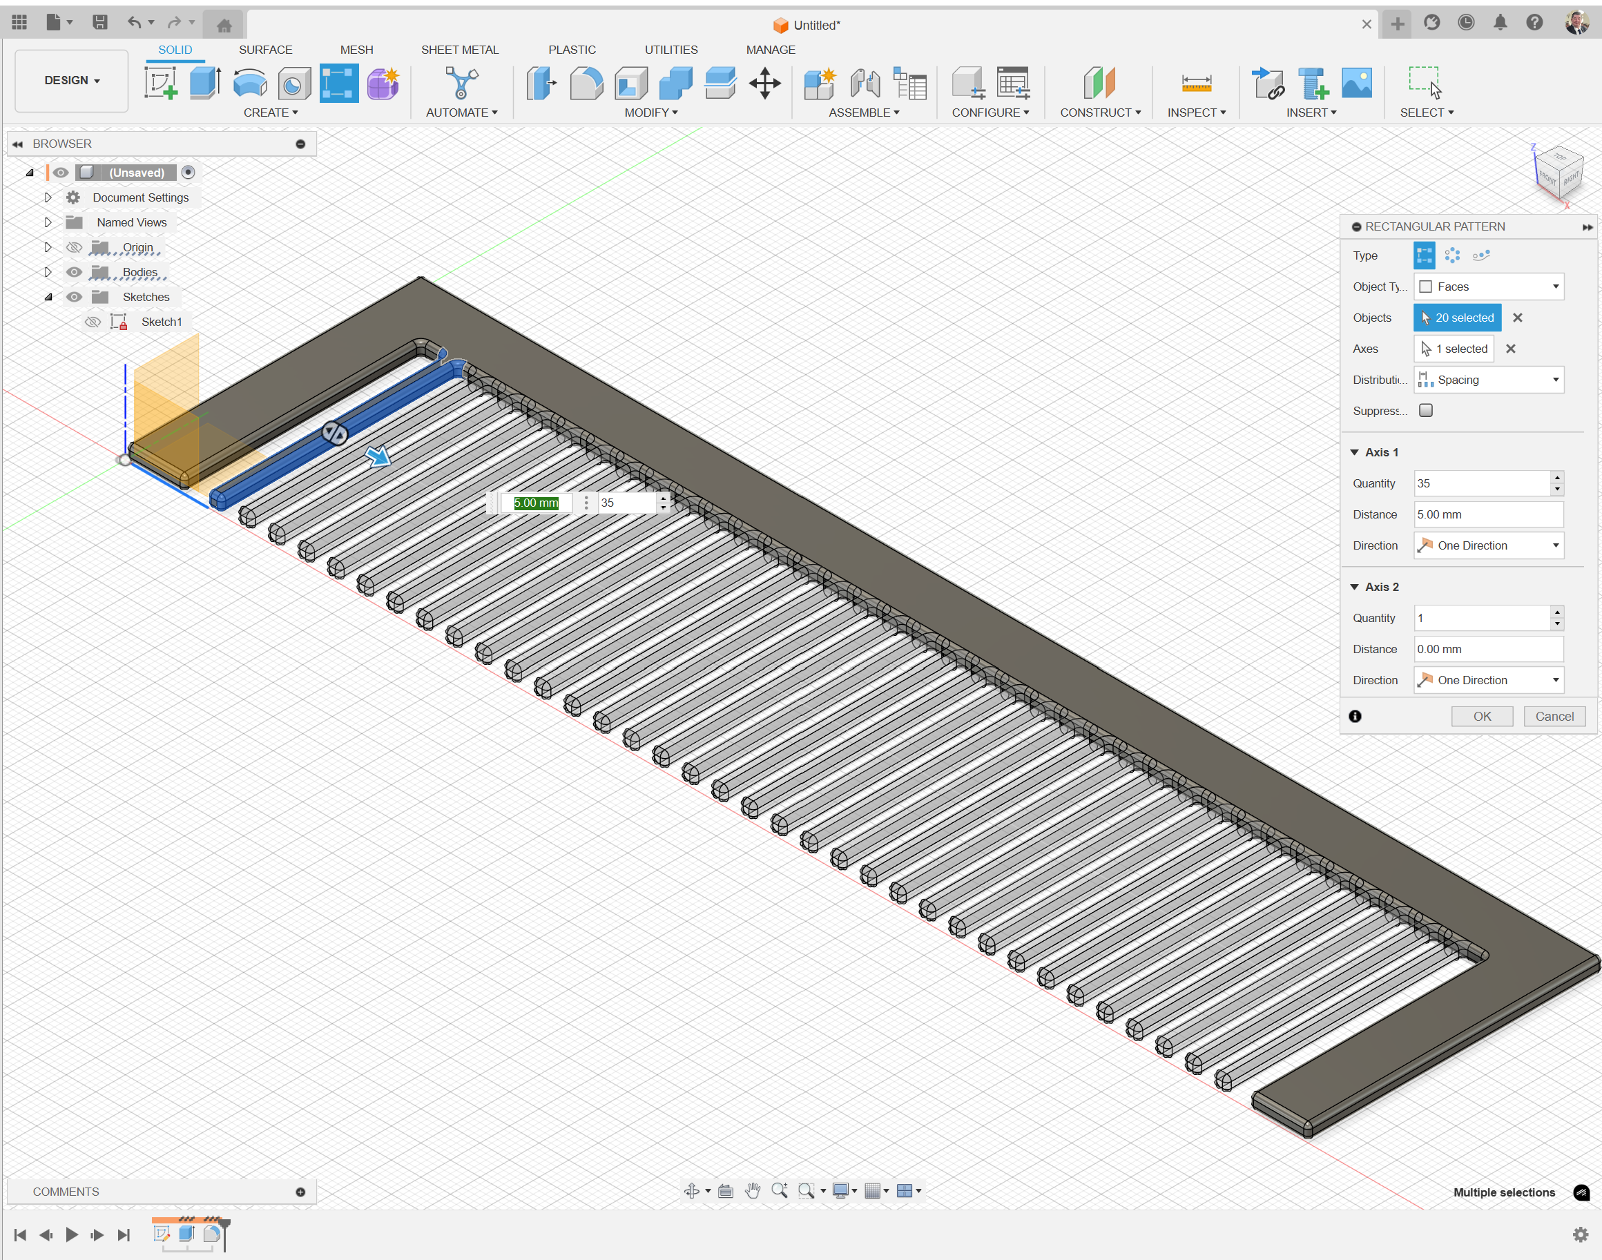Insert a Canvas image from the Insert panel
Image resolution: width=1602 pixels, height=1260 pixels.
(x=1357, y=83)
